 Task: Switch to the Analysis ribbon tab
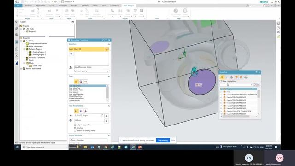click(x=29, y=6)
